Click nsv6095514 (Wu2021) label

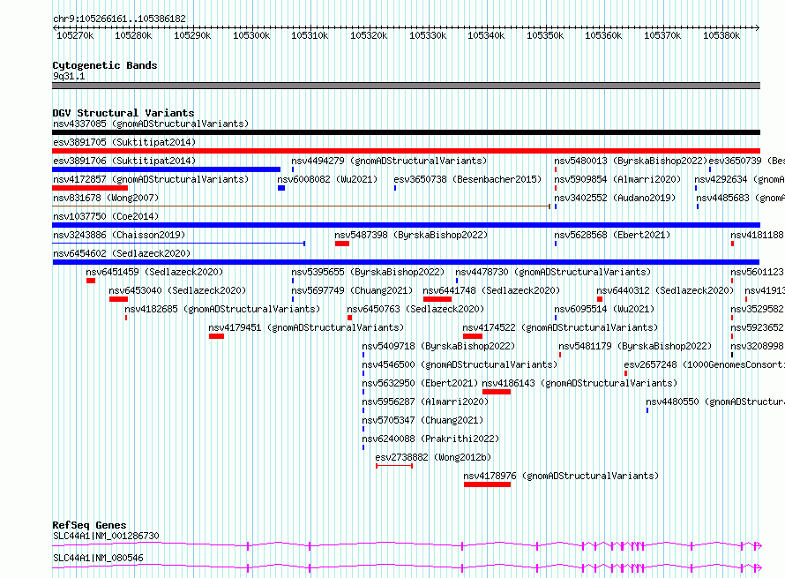(604, 309)
